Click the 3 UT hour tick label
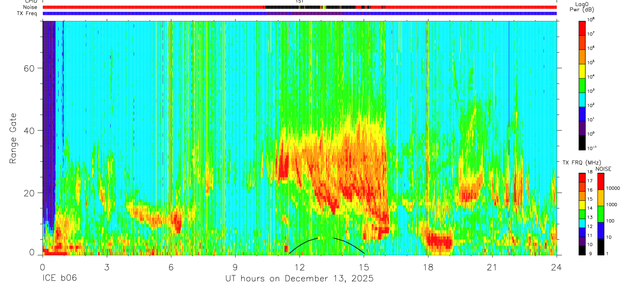The image size is (626, 289). pos(107,267)
